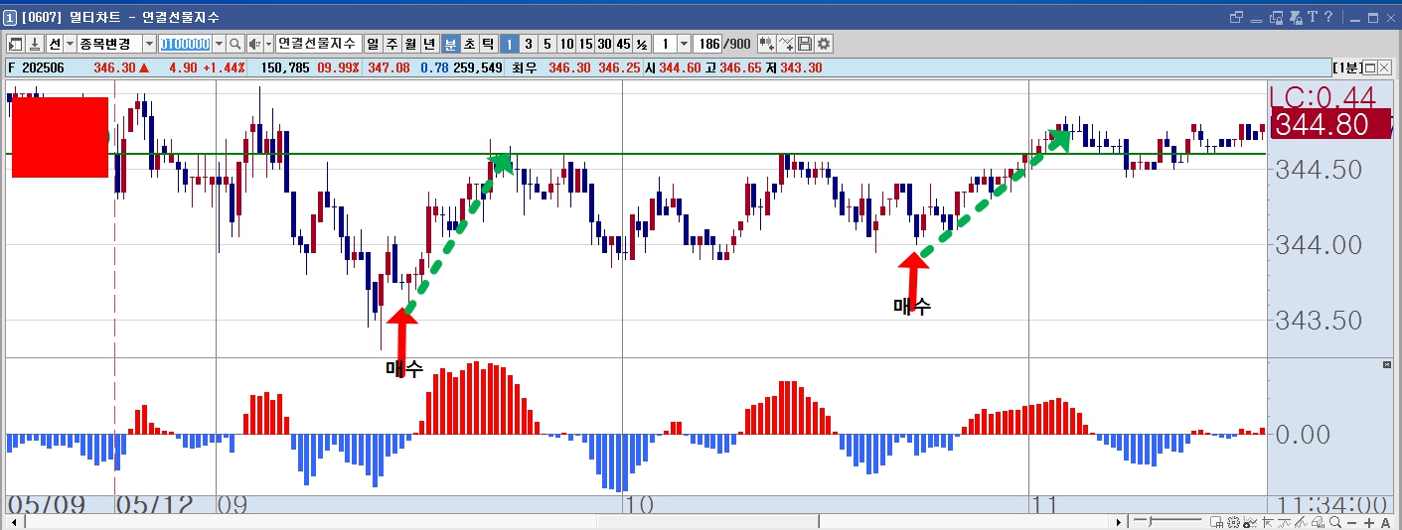This screenshot has height=530, width=1402.
Task: Choose the 3 minute interval button
Action: point(528,44)
